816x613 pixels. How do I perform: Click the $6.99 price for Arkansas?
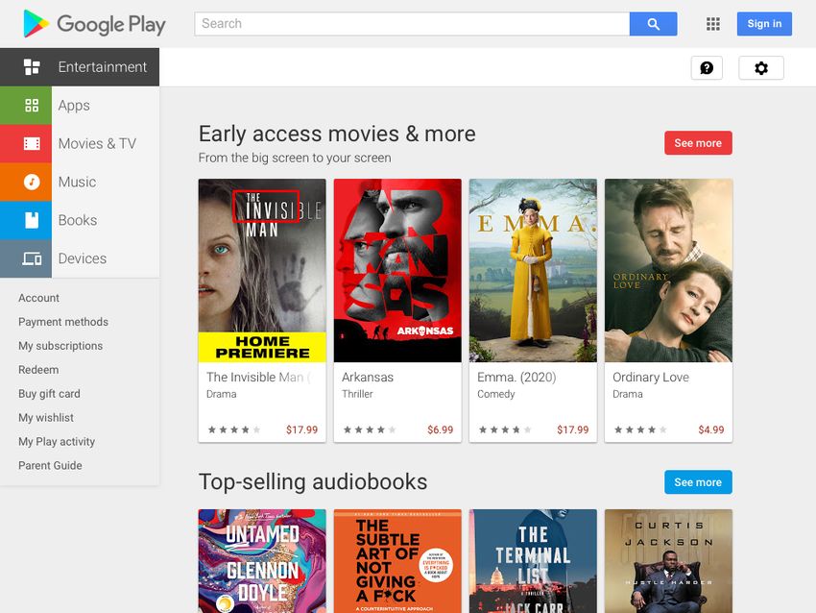point(441,429)
